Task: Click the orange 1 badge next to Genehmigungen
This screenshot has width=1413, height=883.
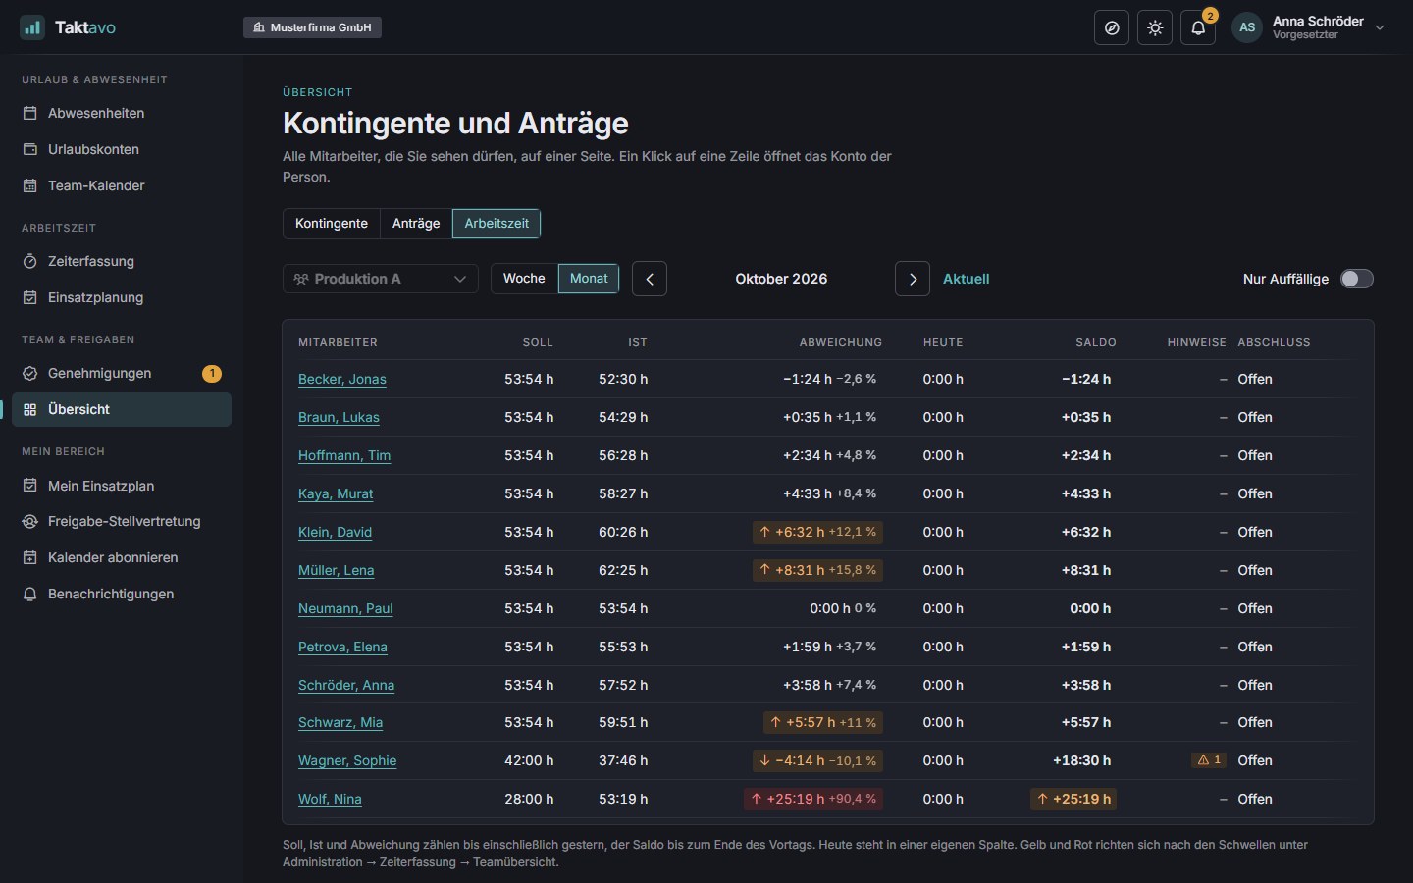Action: tap(212, 373)
